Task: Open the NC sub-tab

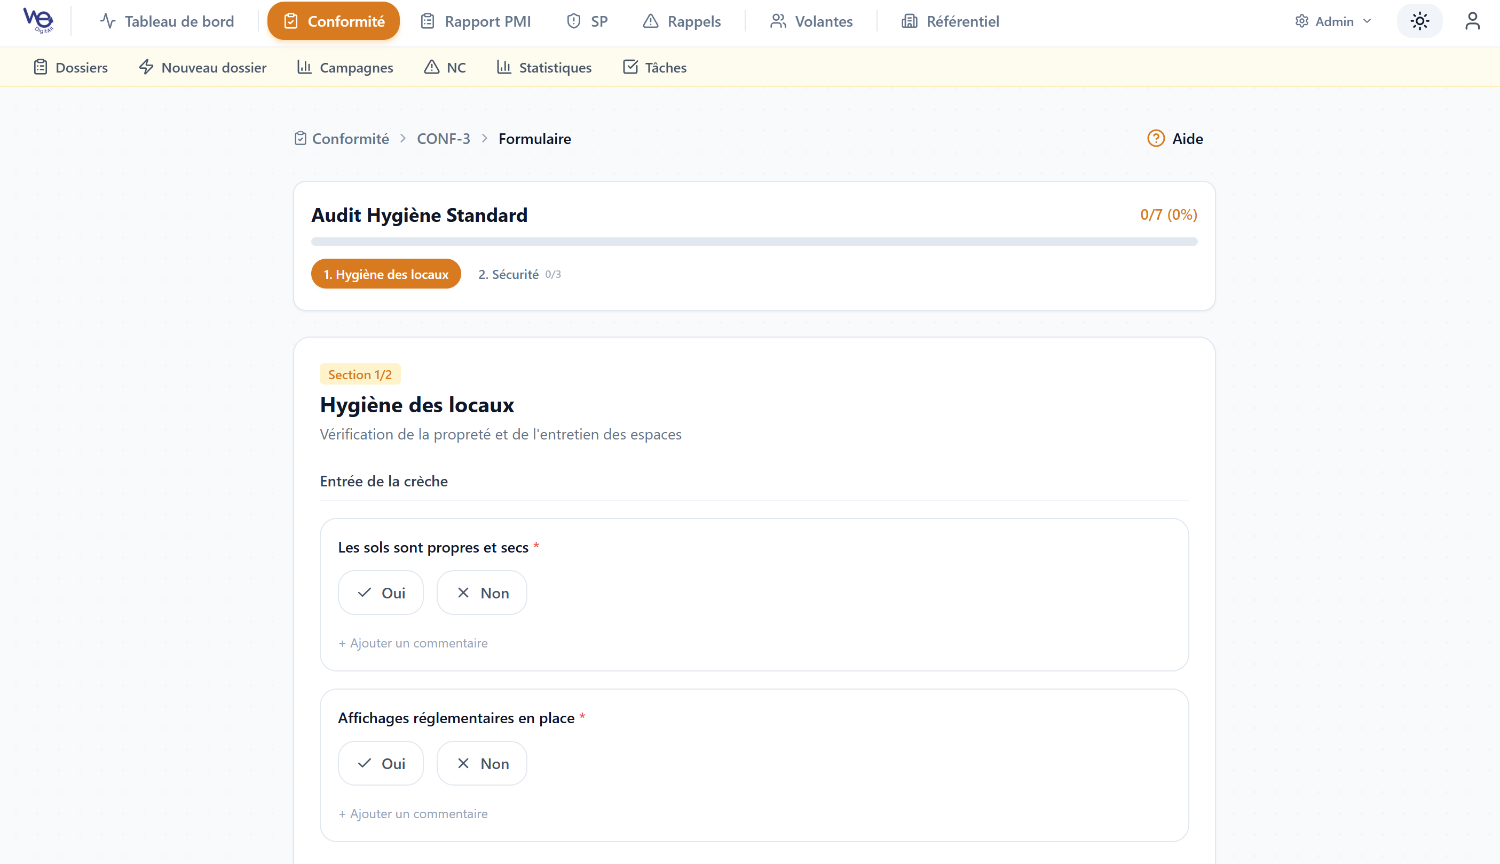Action: [445, 68]
